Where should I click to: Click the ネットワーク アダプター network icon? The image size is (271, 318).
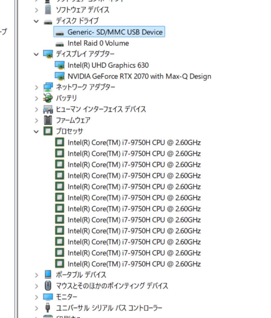click(x=48, y=87)
